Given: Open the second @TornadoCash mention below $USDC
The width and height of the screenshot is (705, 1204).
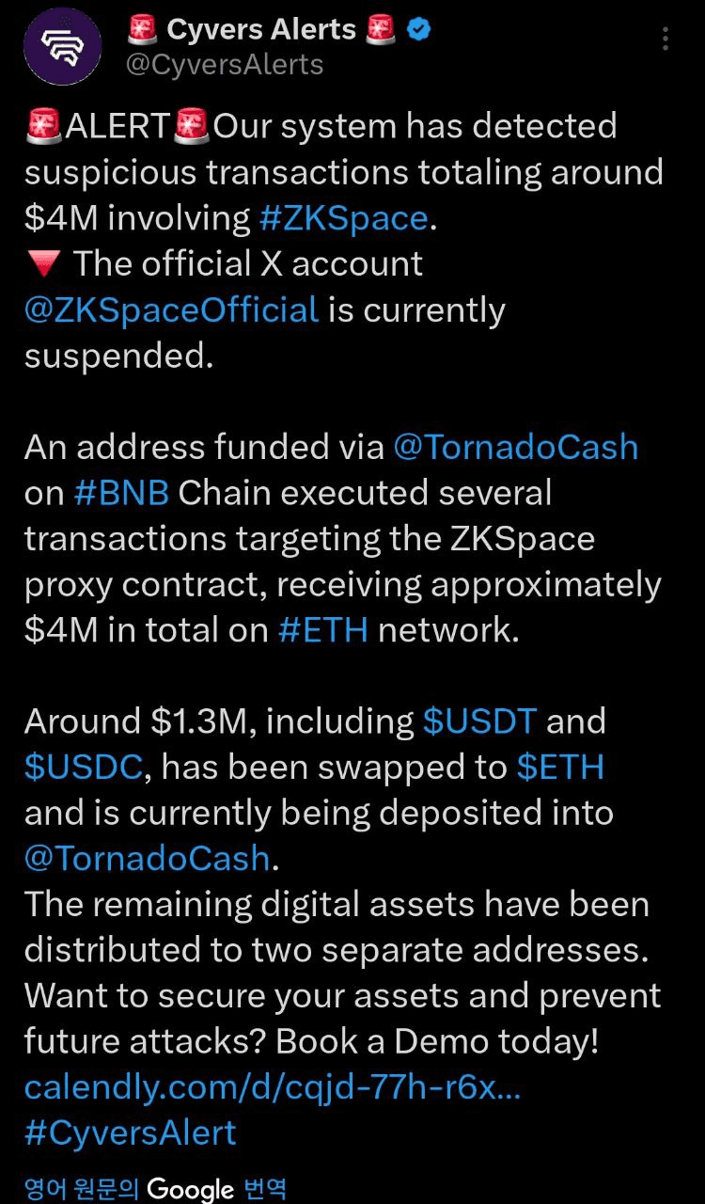Looking at the screenshot, I should [148, 859].
